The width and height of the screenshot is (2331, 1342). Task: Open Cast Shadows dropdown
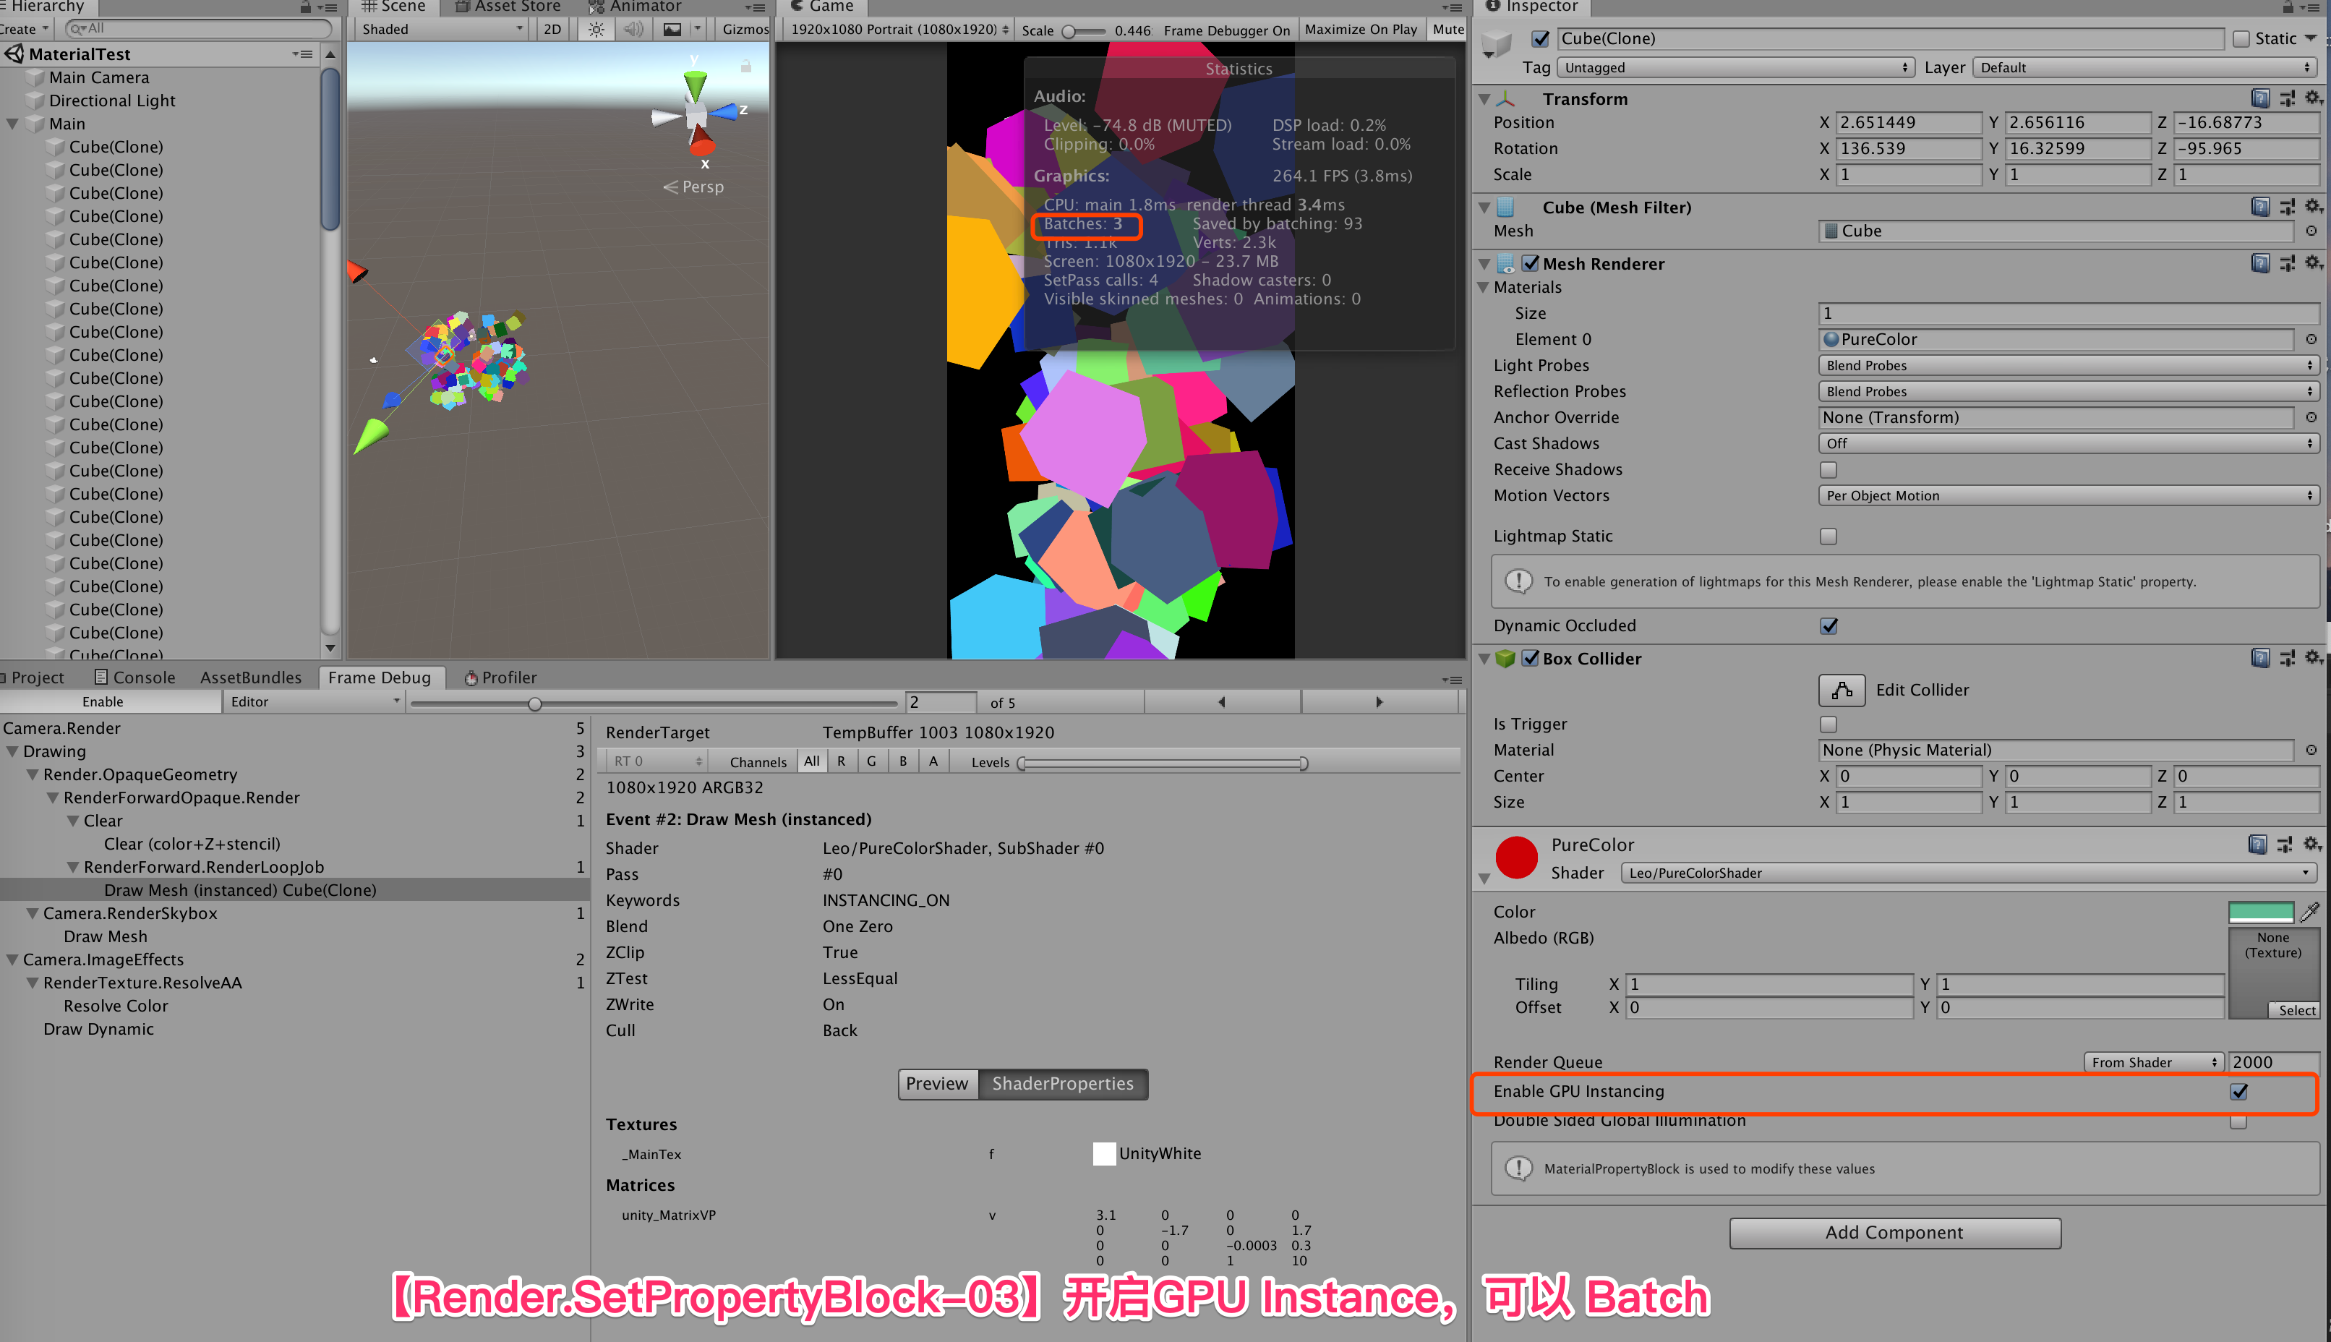point(2068,443)
